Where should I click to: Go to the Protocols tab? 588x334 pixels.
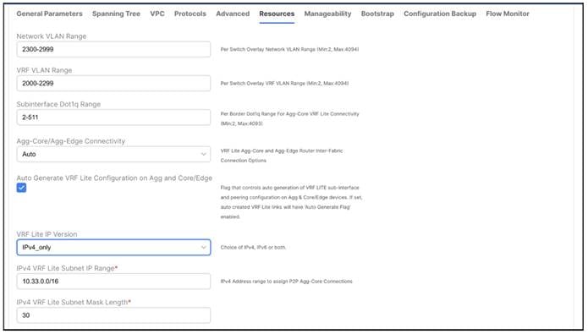[x=190, y=14]
